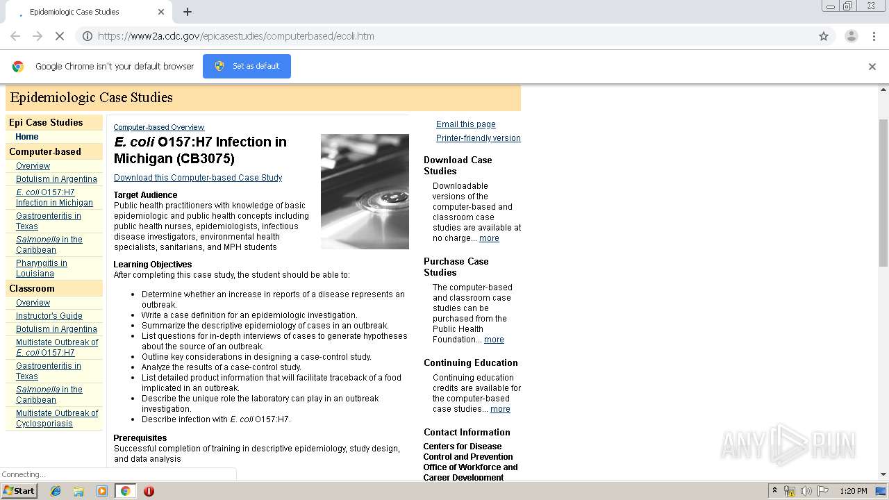Open the Windows Start menu
This screenshot has width=889, height=500.
tap(19, 490)
